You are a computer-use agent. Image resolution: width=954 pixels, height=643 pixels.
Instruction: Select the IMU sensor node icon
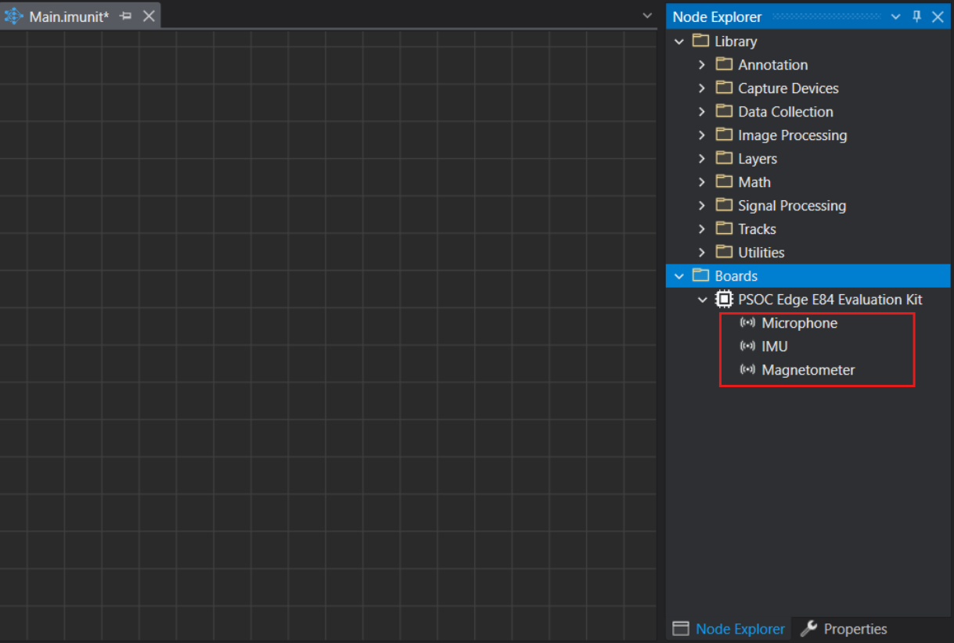[x=747, y=347]
